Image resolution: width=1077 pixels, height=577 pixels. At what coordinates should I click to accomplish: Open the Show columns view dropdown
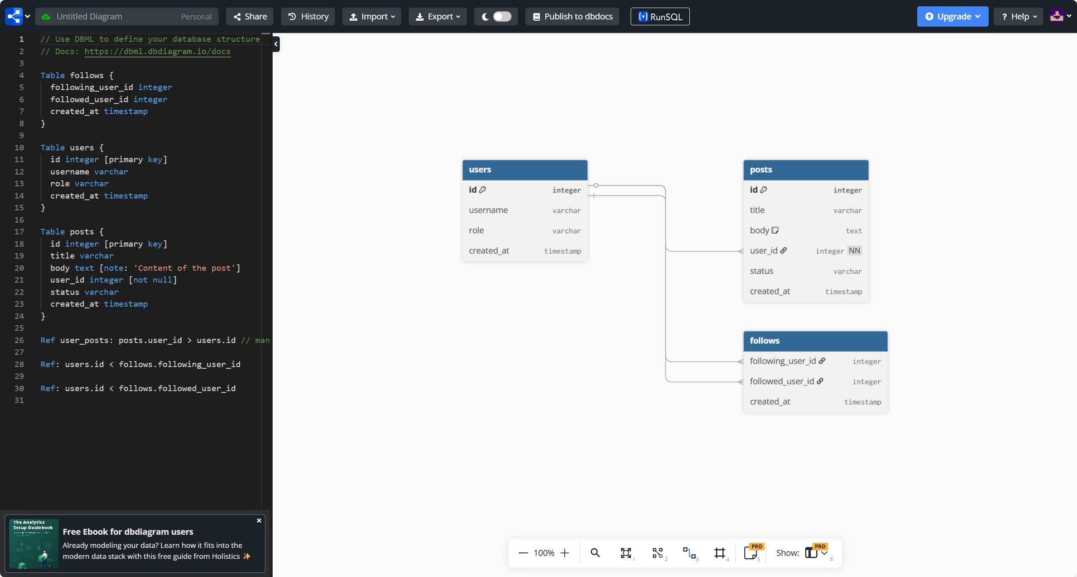pos(817,553)
